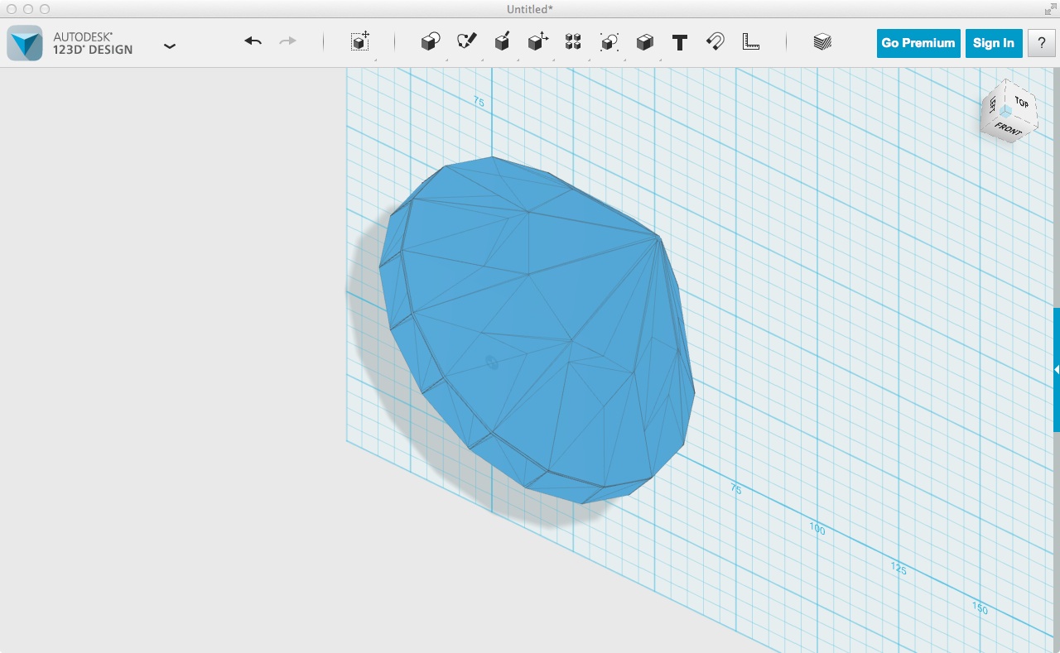Select the Measure tool
Image resolution: width=1060 pixels, height=653 pixels.
(x=751, y=41)
